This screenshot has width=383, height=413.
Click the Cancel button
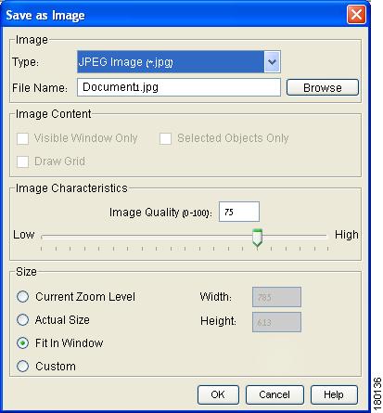click(274, 394)
